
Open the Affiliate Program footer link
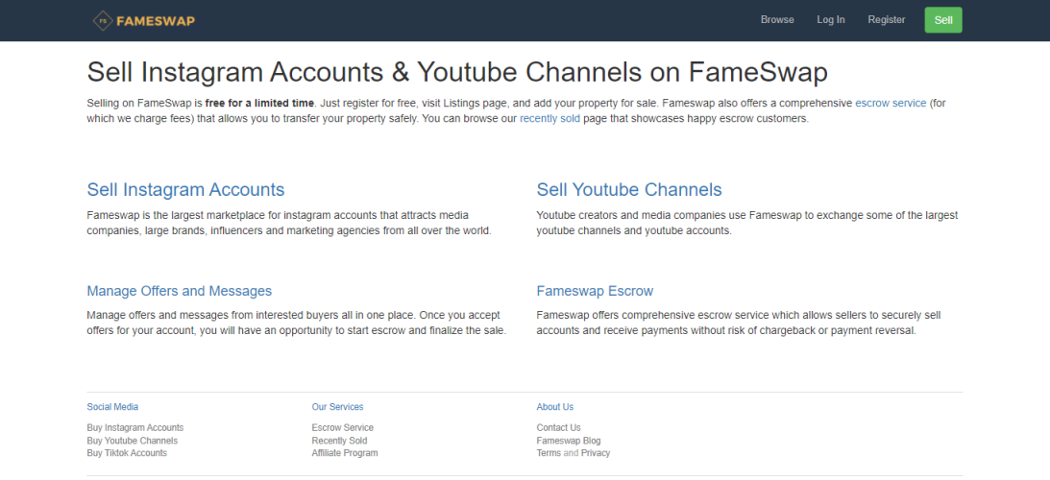point(345,453)
